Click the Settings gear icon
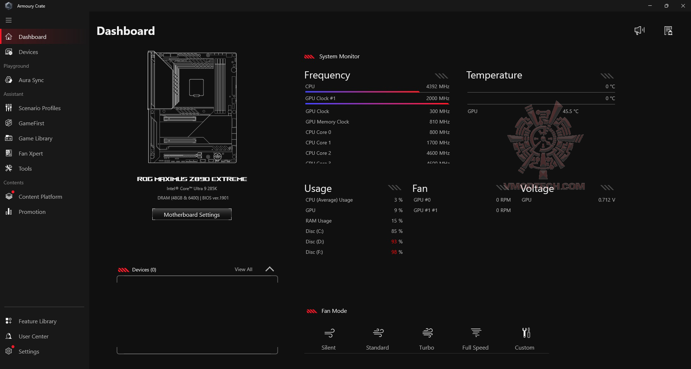 tap(9, 351)
